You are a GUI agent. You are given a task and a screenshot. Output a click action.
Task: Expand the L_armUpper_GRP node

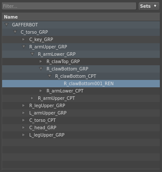pos(24,113)
